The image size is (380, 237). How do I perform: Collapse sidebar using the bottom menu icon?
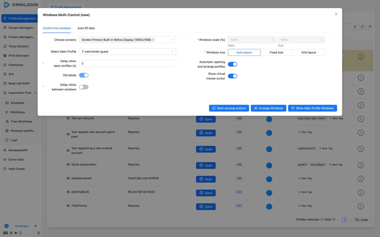[38, 233]
